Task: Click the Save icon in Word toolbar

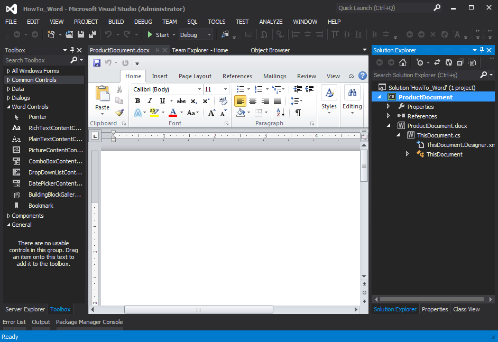Action: pyautogui.click(x=97, y=63)
